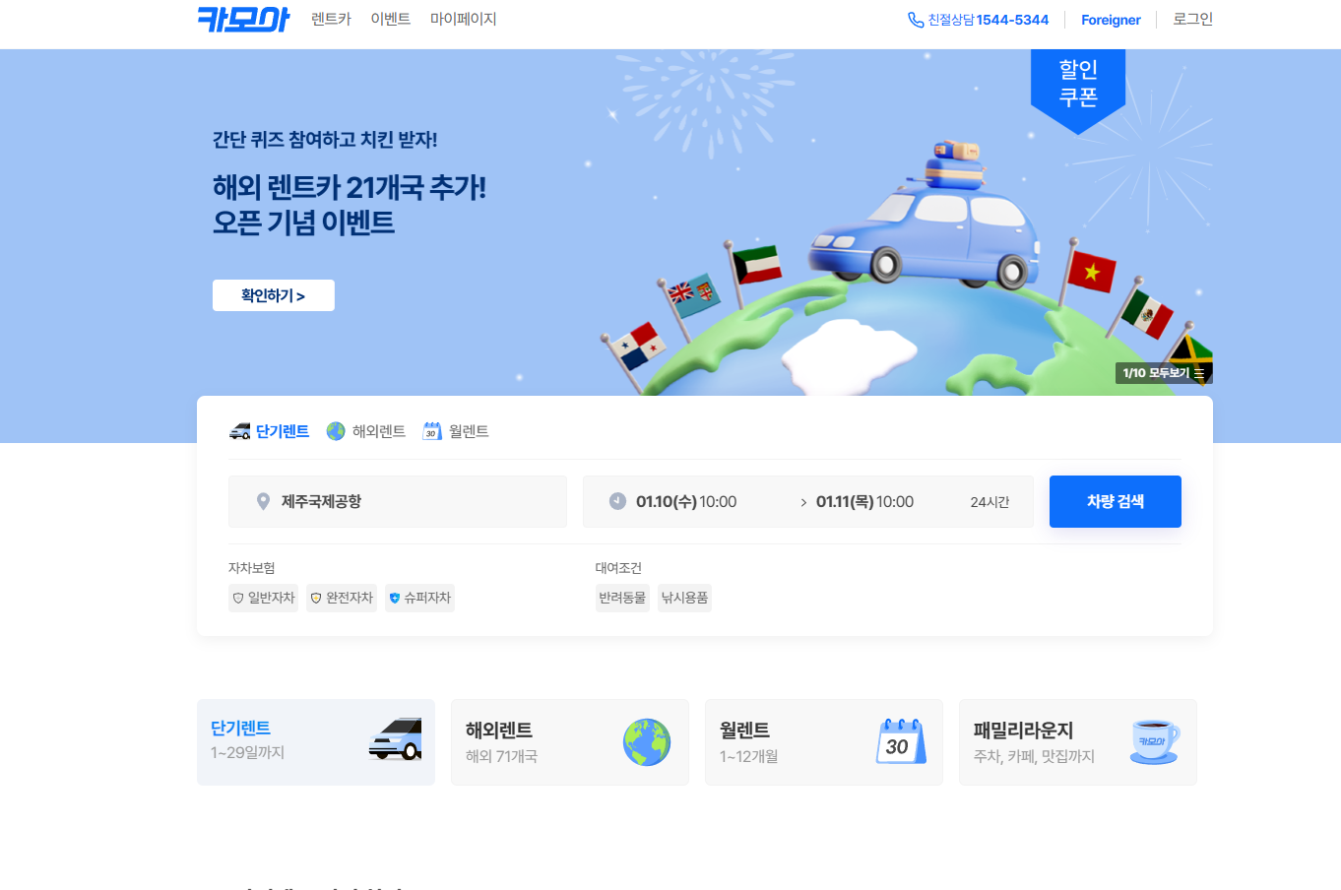Switch to the 해외렌트 search tab
The width and height of the screenshot is (1341, 890).
click(364, 430)
